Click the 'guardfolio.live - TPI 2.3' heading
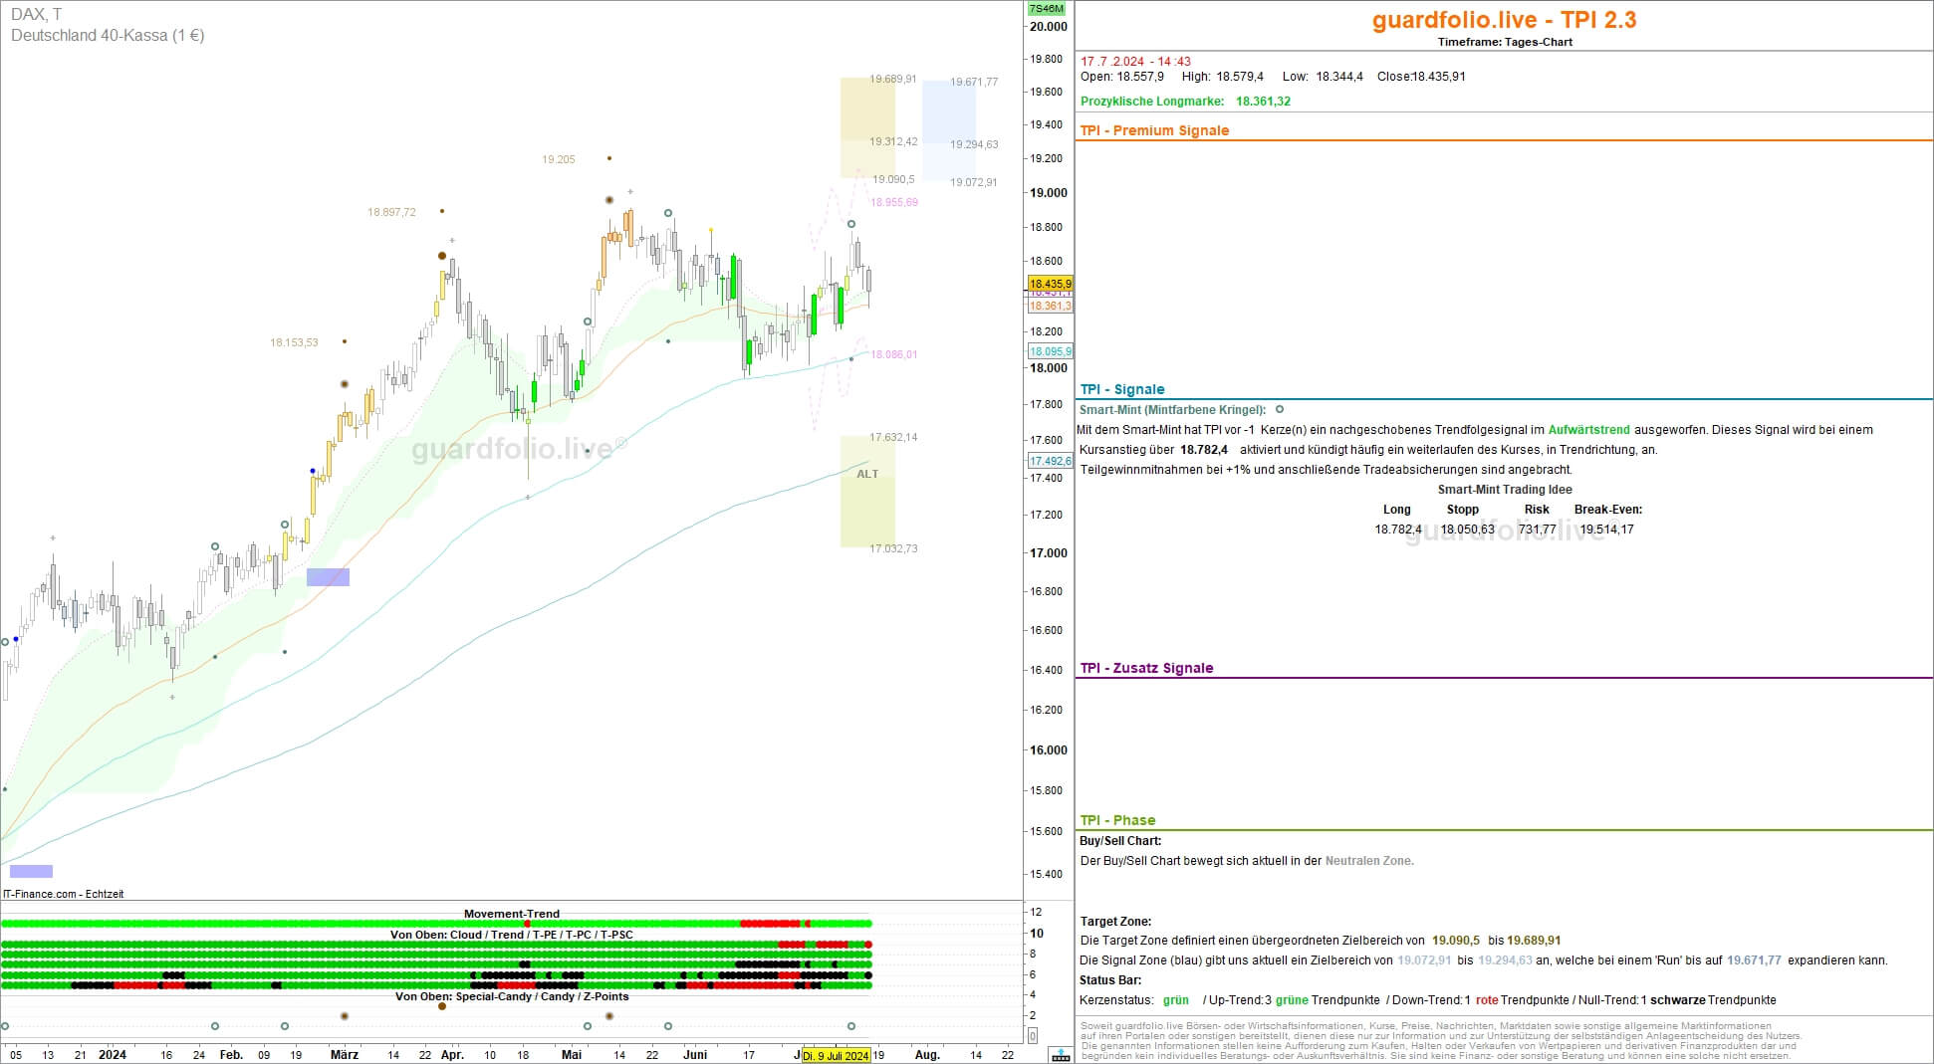1934x1064 pixels. pyautogui.click(x=1504, y=20)
